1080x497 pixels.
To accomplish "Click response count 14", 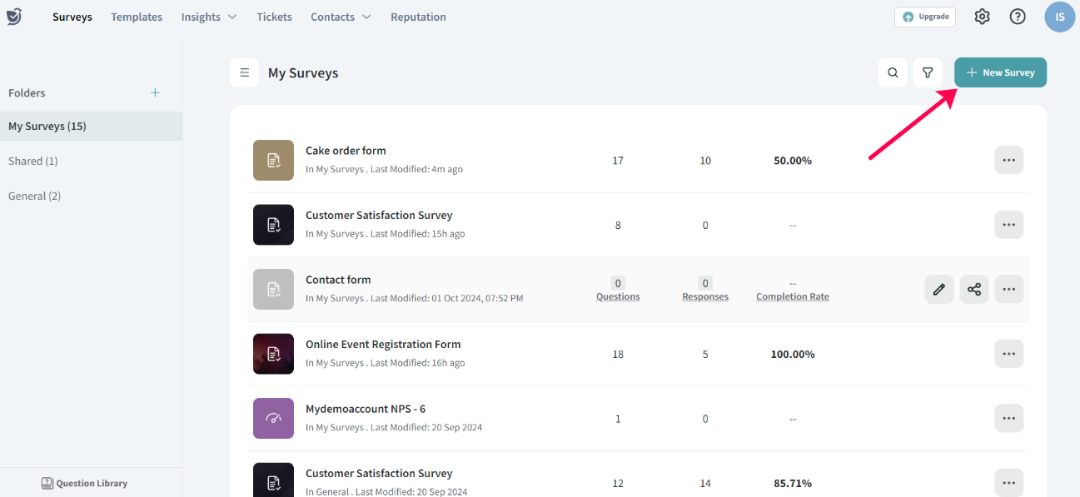I will pos(705,483).
